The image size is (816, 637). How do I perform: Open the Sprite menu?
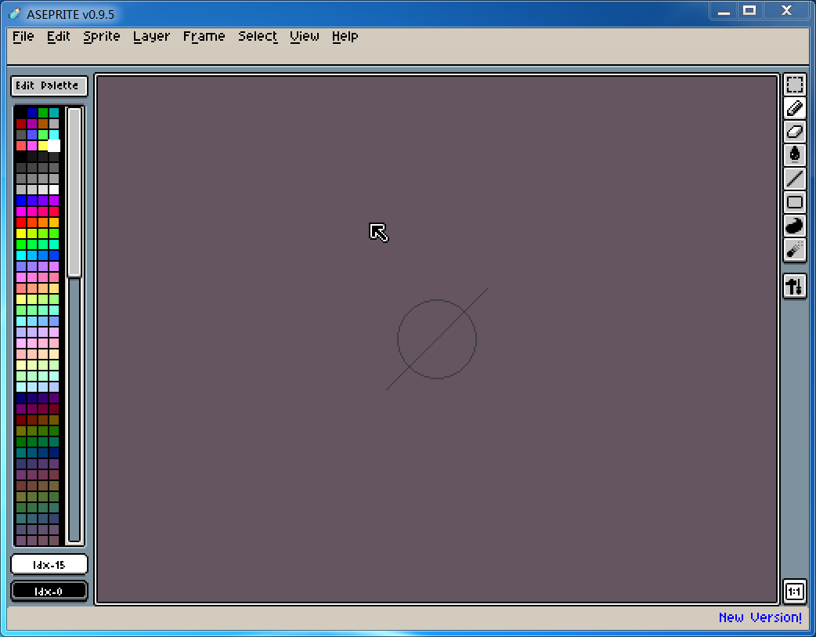tap(102, 36)
